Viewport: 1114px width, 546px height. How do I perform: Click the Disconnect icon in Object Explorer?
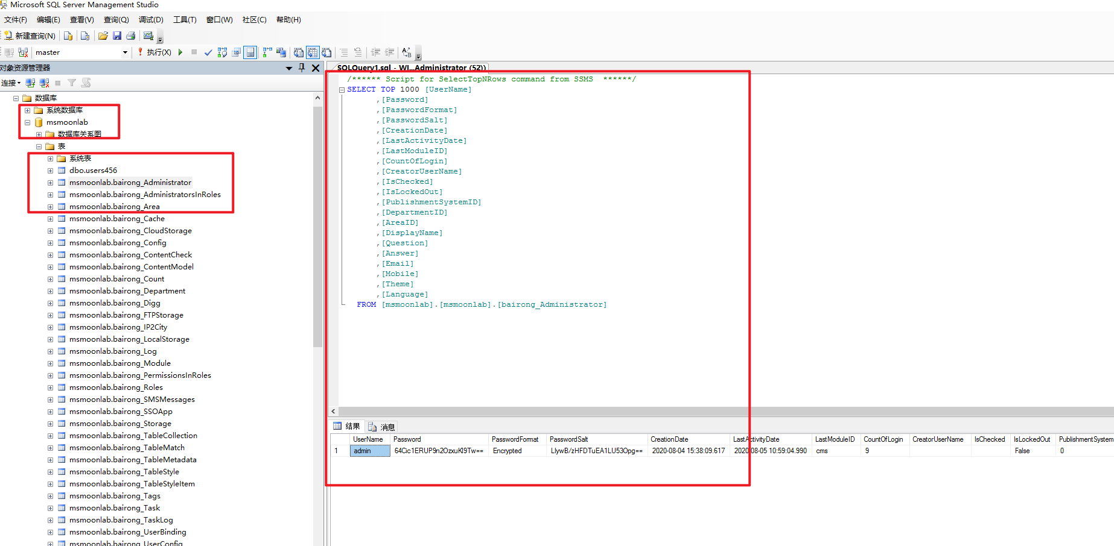click(x=44, y=83)
